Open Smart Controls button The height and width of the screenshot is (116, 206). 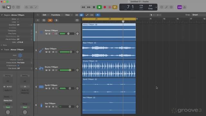click(x=26, y=7)
